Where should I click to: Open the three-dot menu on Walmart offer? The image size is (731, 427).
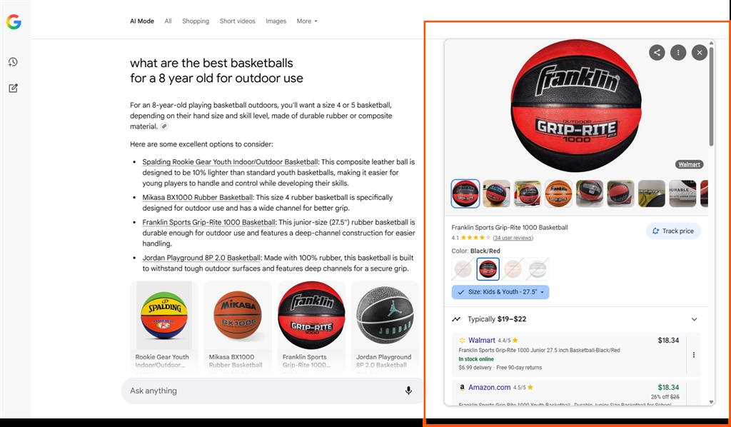click(x=694, y=355)
